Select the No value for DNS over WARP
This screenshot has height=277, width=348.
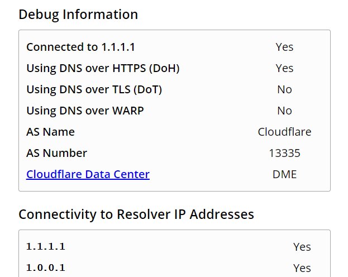click(x=284, y=111)
